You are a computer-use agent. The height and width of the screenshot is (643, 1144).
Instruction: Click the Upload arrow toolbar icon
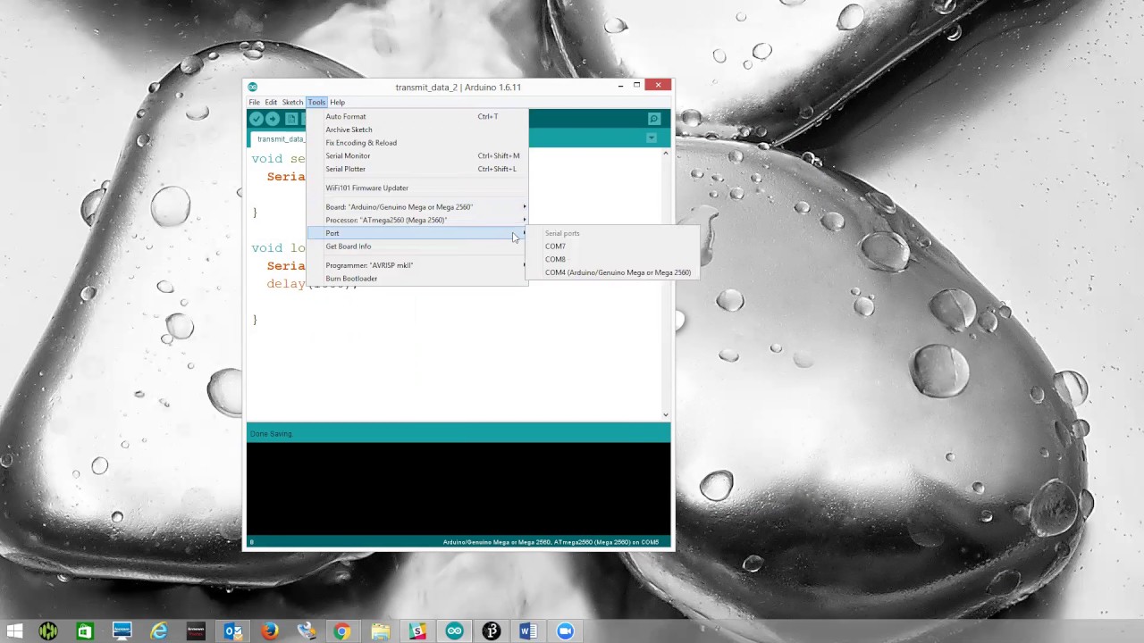pos(273,119)
